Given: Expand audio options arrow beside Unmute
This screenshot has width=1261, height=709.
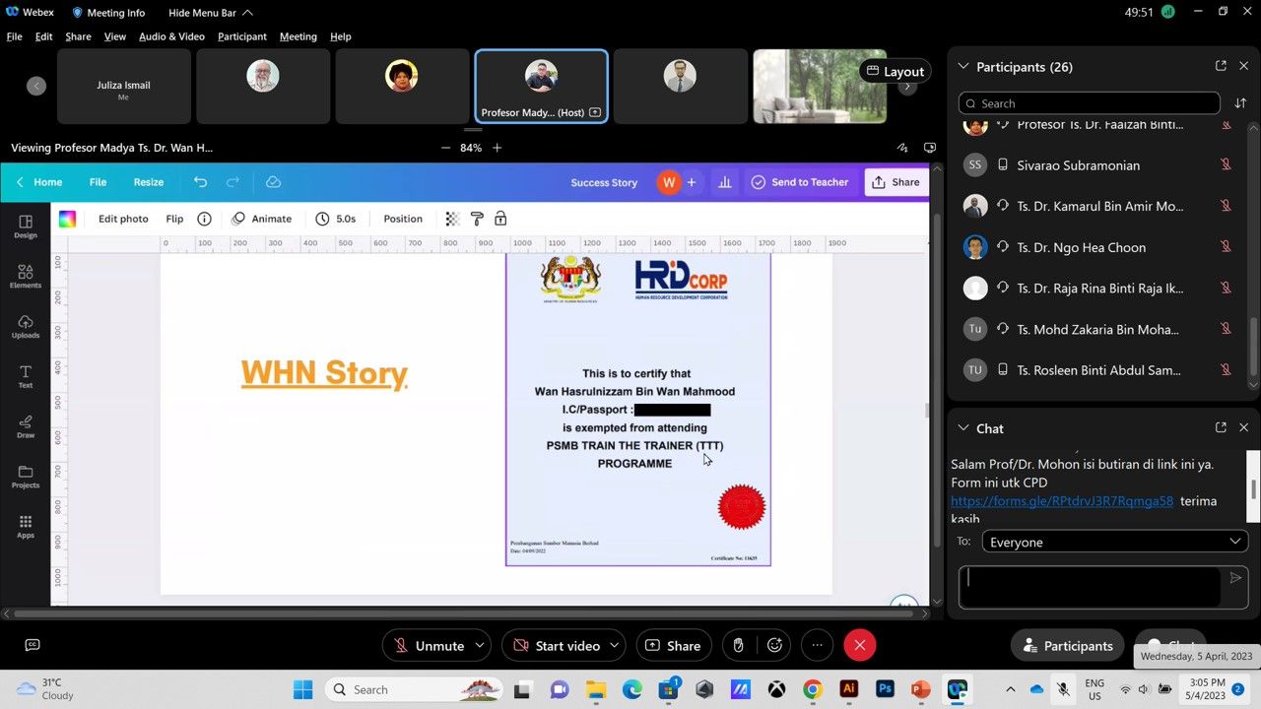Looking at the screenshot, I should point(480,646).
